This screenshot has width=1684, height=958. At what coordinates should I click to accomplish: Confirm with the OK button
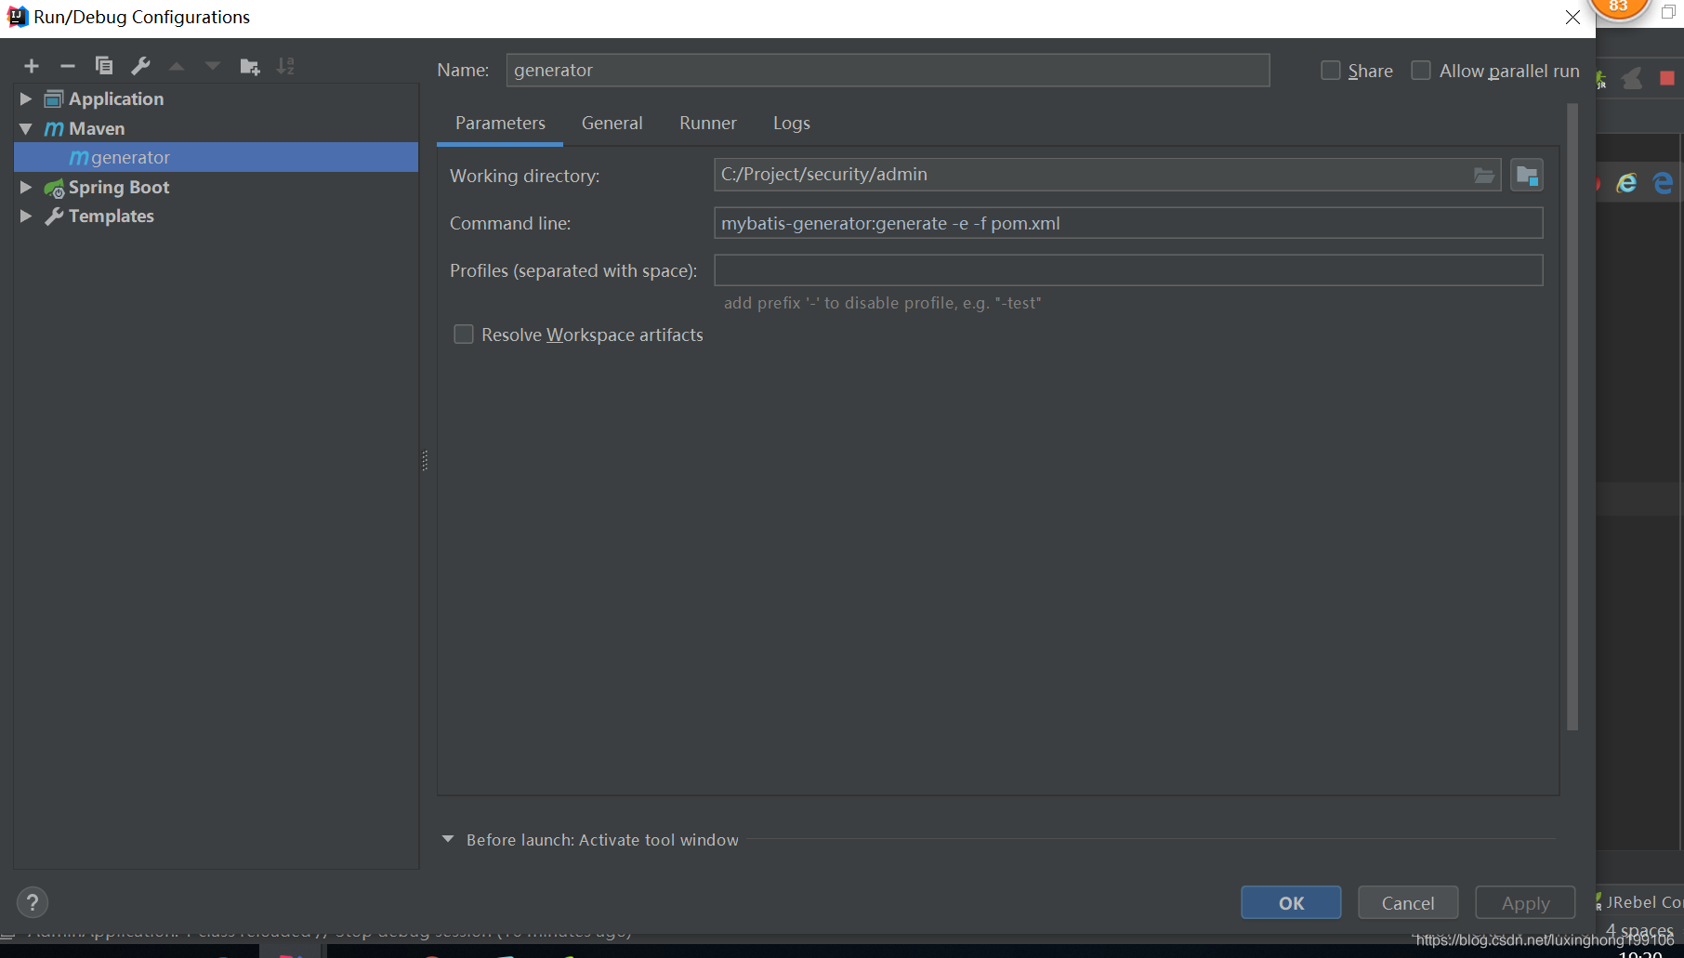pyautogui.click(x=1291, y=903)
